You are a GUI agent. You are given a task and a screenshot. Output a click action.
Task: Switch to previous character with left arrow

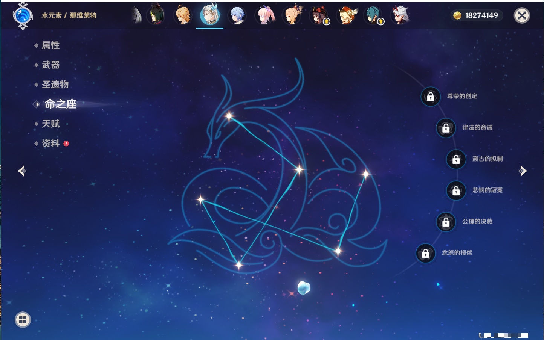tap(22, 171)
